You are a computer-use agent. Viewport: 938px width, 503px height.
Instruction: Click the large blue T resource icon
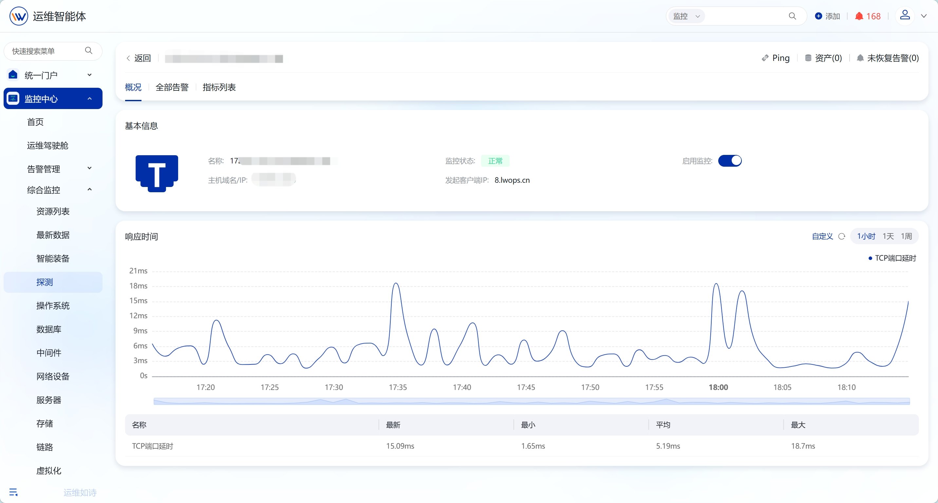point(157,173)
